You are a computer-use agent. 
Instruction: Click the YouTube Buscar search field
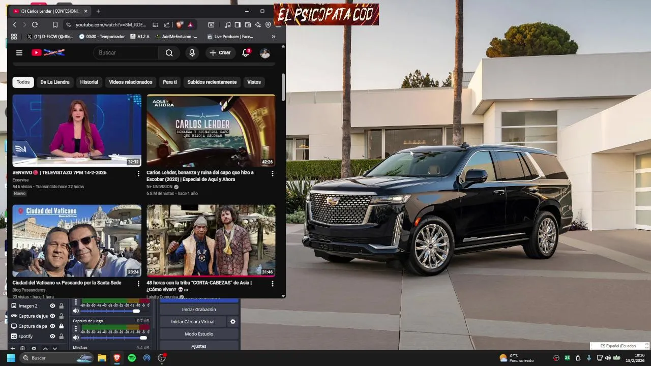tap(126, 53)
